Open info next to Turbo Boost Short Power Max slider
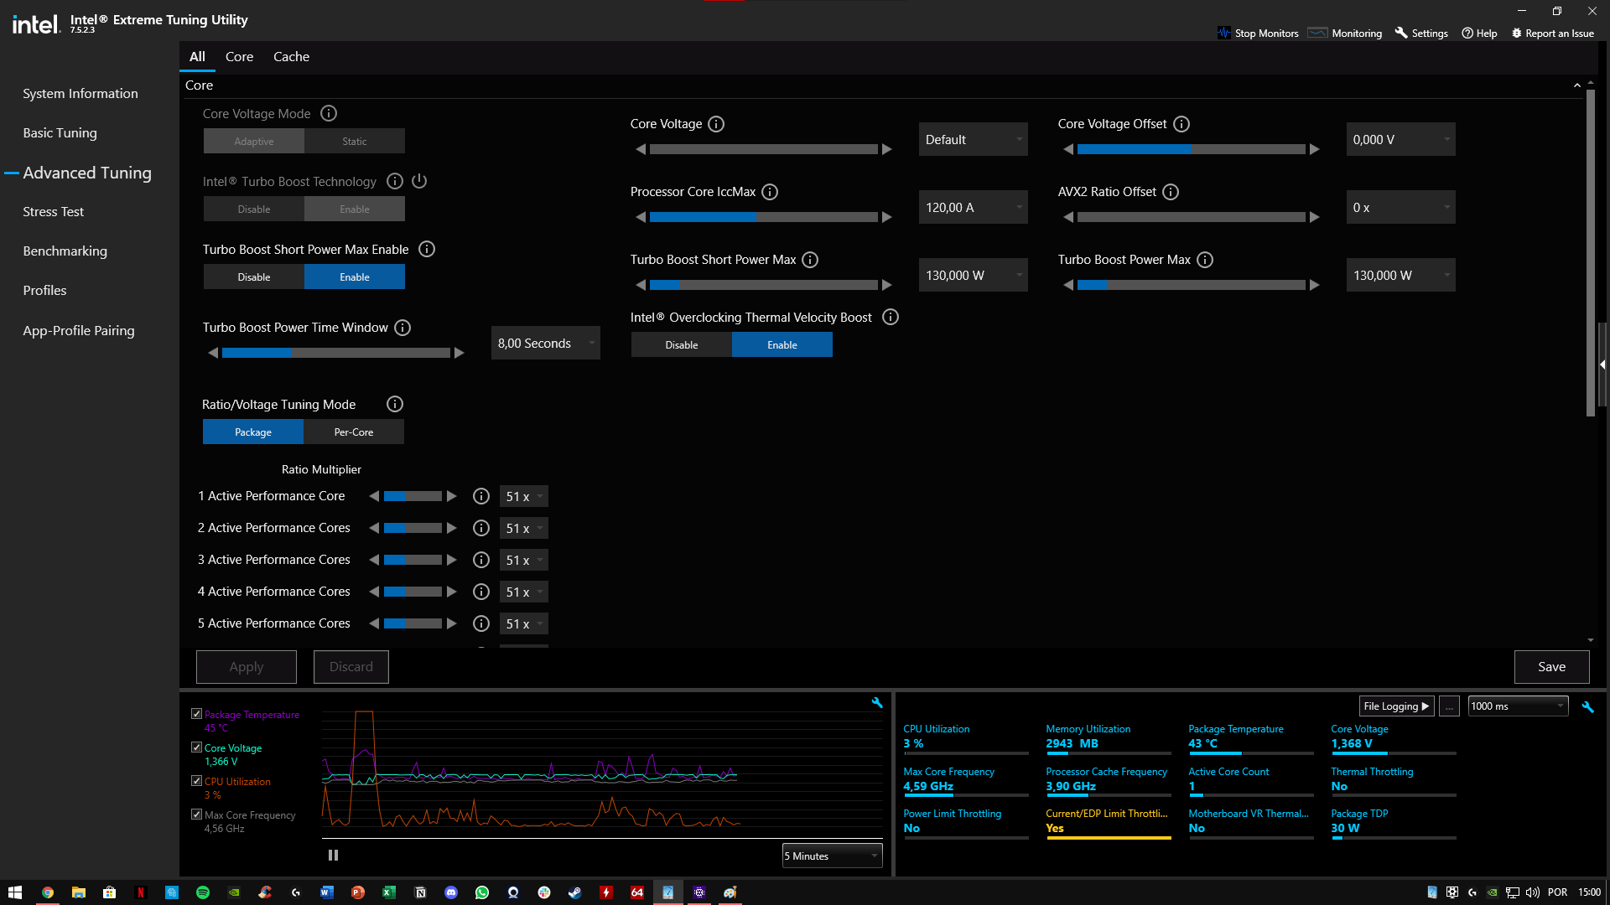 [810, 260]
